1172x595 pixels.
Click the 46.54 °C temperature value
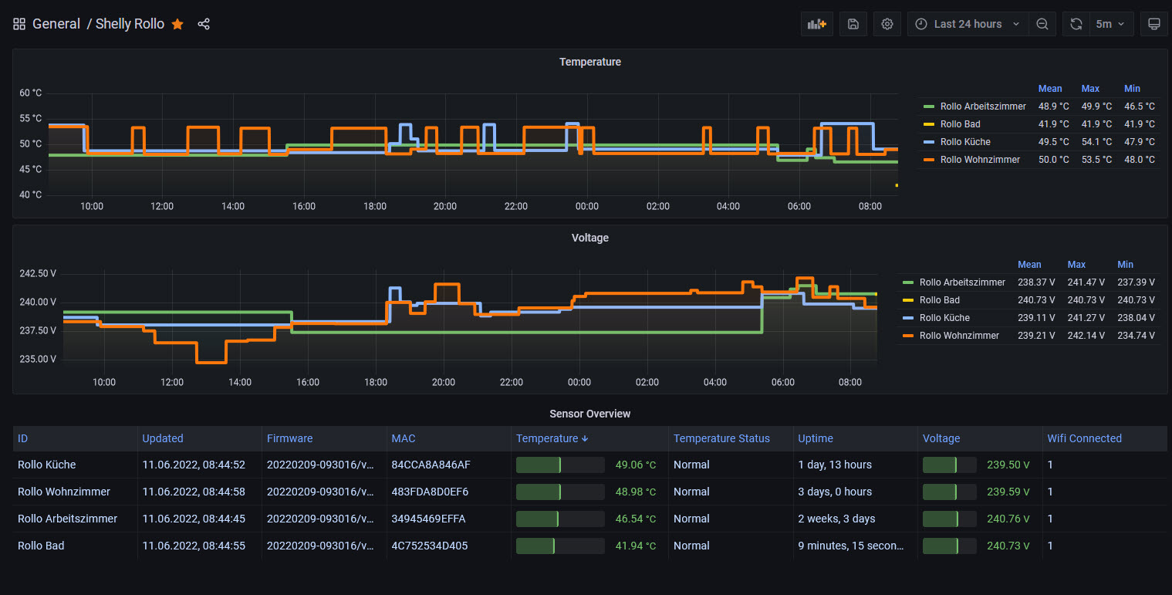click(636, 519)
